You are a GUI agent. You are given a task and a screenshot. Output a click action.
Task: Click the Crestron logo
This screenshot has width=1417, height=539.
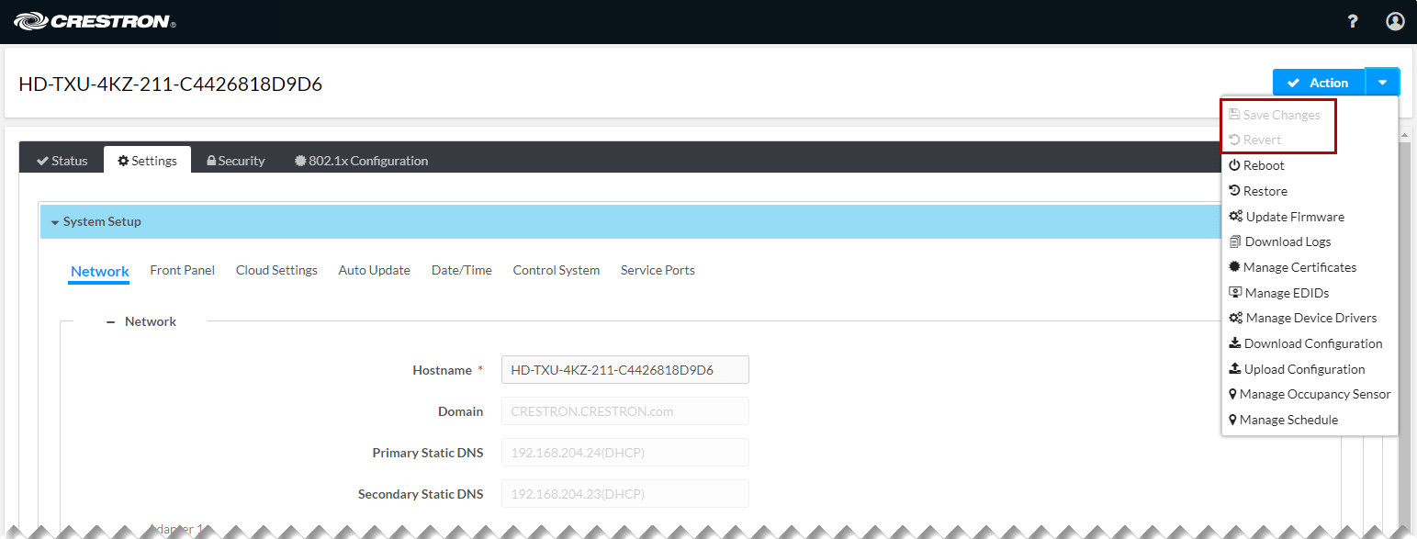pos(95,20)
